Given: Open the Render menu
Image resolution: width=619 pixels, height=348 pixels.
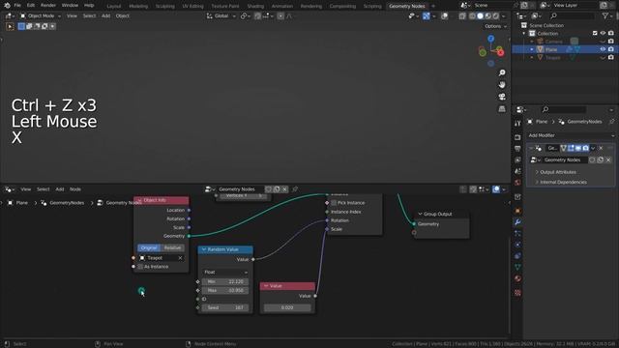Looking at the screenshot, I should [48, 6].
